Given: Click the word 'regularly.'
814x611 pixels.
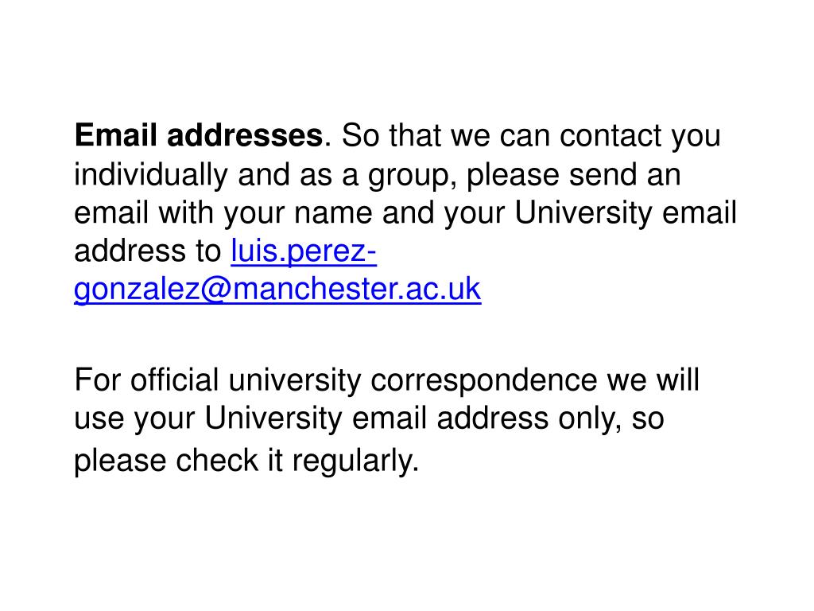Looking at the screenshot, I should 355,461.
